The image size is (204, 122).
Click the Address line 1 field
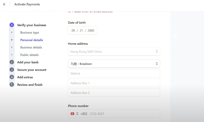click(x=114, y=83)
